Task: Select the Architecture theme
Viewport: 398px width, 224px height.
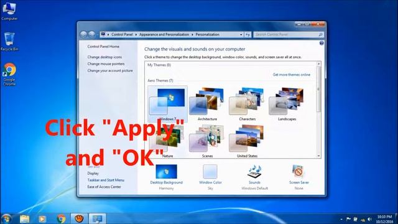Action: 207,104
